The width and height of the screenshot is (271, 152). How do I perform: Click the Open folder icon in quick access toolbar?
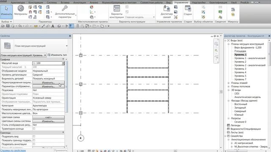(x=3, y=26)
